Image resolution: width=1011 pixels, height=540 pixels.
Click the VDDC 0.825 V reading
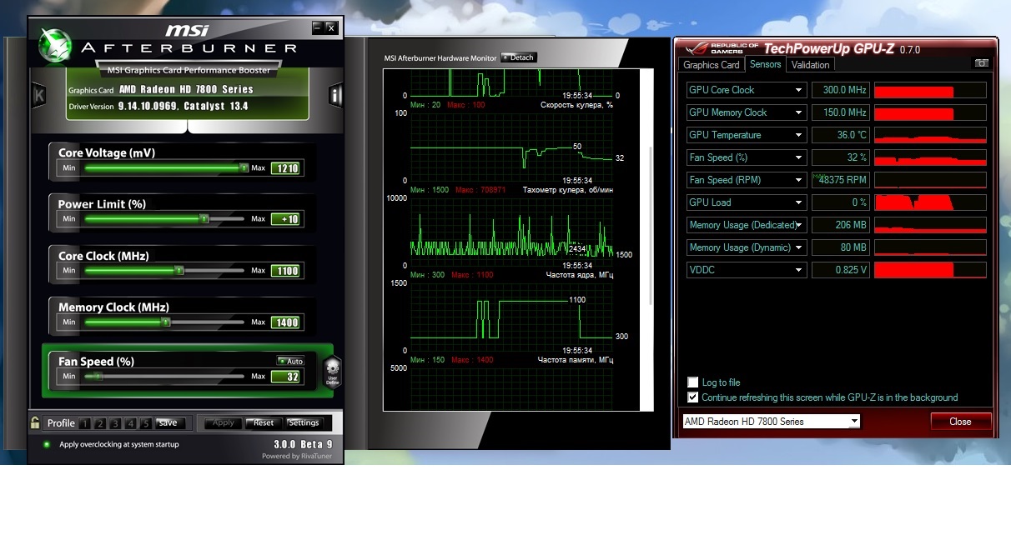click(x=840, y=270)
